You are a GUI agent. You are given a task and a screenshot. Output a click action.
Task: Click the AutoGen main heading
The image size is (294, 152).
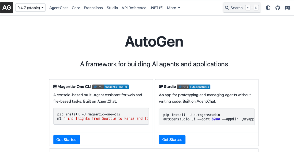point(154,41)
